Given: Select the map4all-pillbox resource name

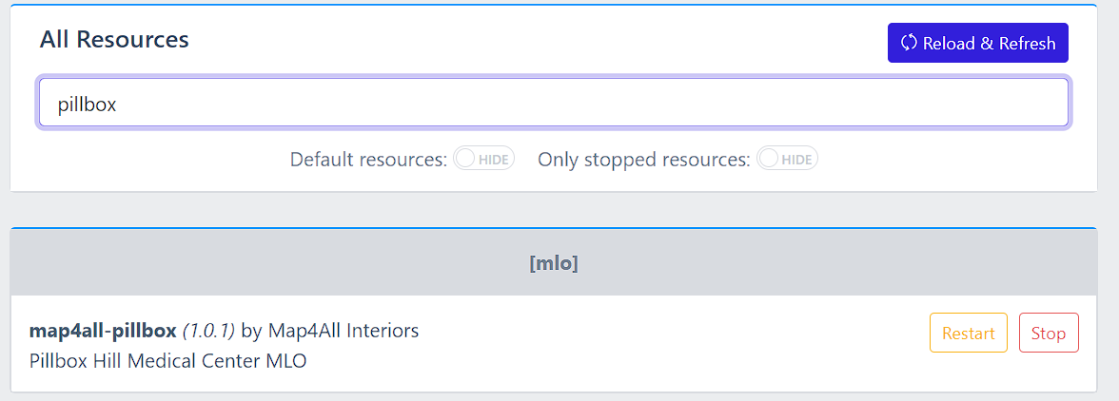Looking at the screenshot, I should (x=103, y=332).
